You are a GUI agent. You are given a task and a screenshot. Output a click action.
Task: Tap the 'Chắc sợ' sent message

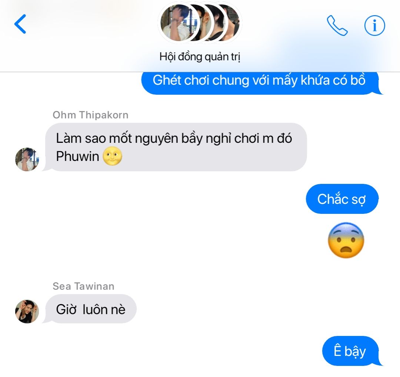point(342,199)
